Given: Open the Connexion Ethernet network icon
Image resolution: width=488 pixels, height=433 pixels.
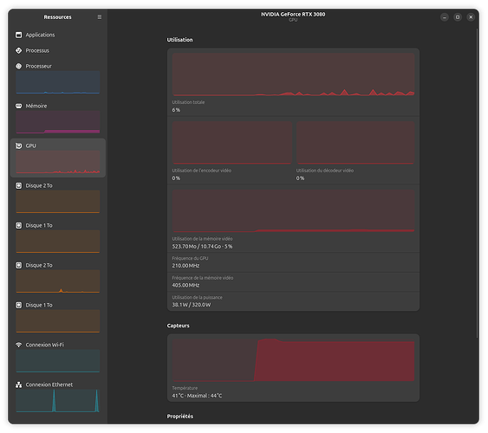Looking at the screenshot, I should [19, 385].
